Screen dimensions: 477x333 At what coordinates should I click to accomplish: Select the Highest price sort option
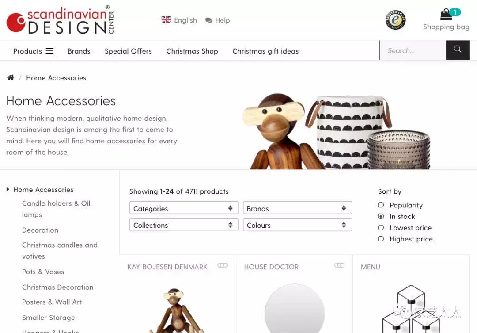coord(381,239)
